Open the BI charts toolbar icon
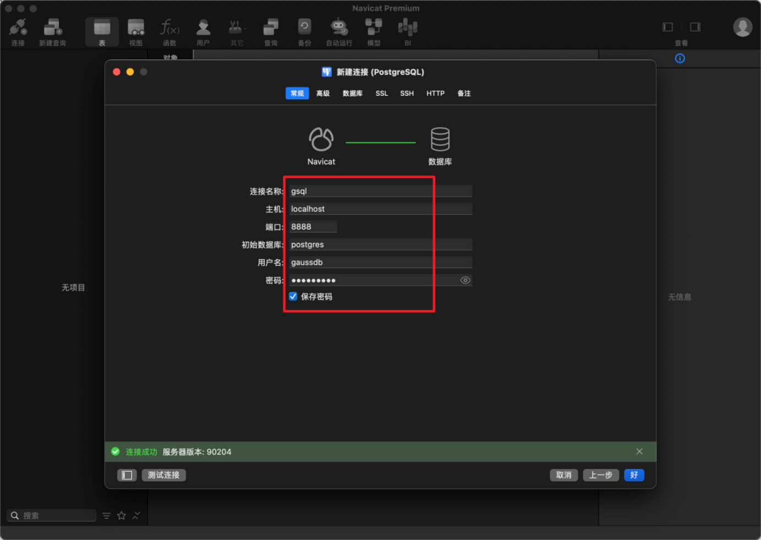 click(408, 27)
